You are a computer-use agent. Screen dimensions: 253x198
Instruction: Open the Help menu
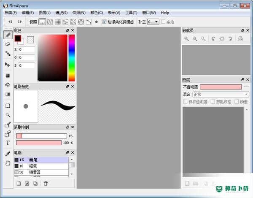click(x=165, y=13)
